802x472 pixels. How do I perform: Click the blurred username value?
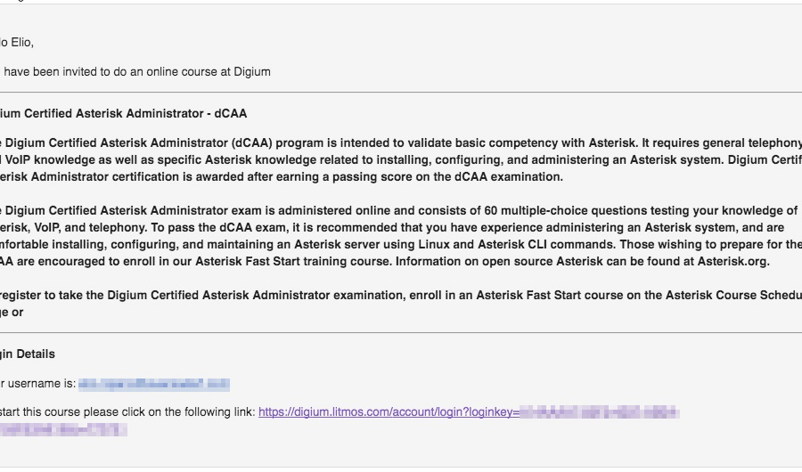(x=153, y=385)
